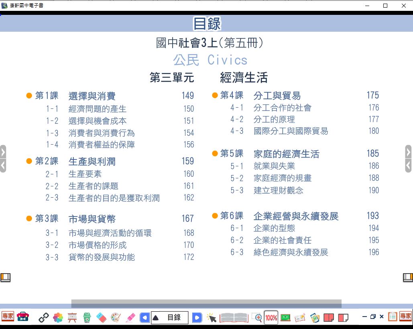This screenshot has height=329, width=413.
Task: Jump to section 4-3 國際分工與國際貿易
Action: click(x=291, y=131)
